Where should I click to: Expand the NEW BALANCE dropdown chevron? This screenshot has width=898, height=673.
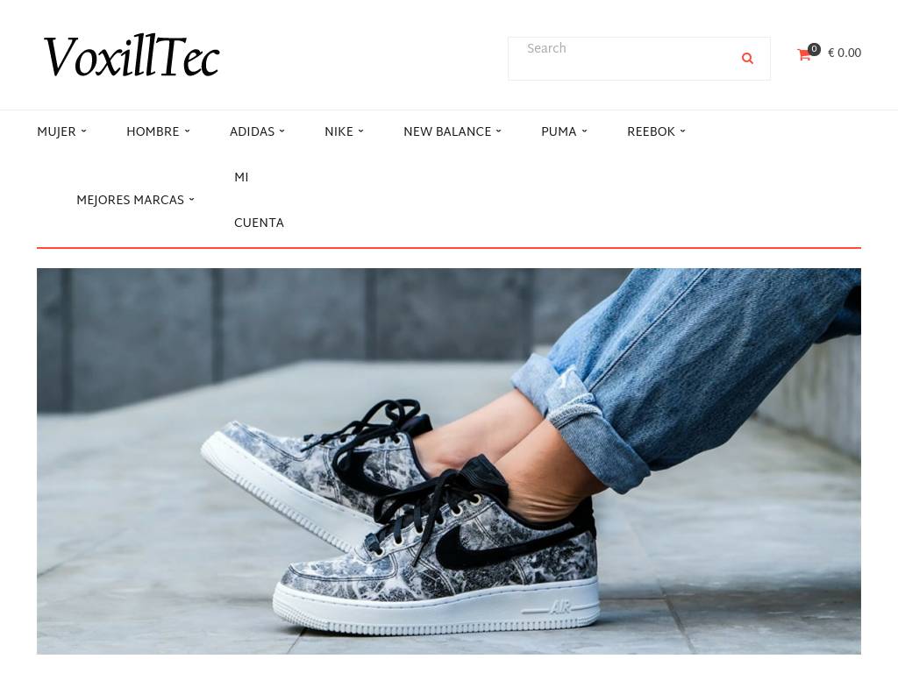point(498,131)
